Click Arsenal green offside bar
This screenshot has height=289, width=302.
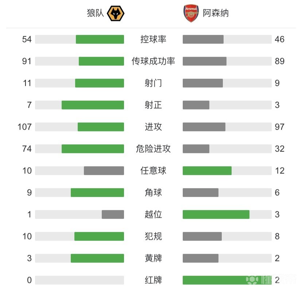click(216, 215)
